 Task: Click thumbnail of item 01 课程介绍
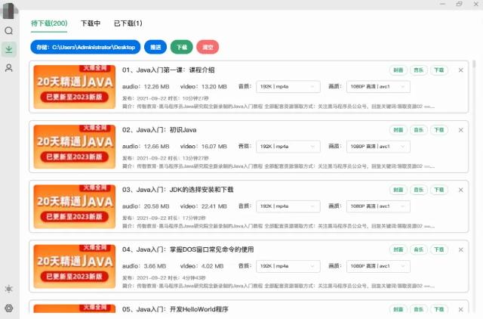point(75,87)
